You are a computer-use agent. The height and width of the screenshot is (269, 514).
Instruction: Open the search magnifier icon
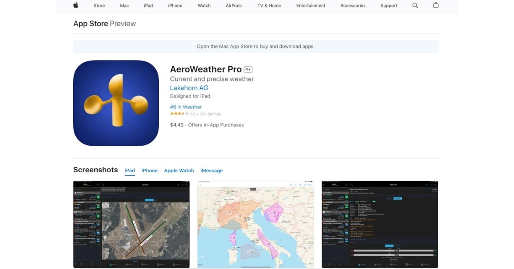(x=415, y=6)
